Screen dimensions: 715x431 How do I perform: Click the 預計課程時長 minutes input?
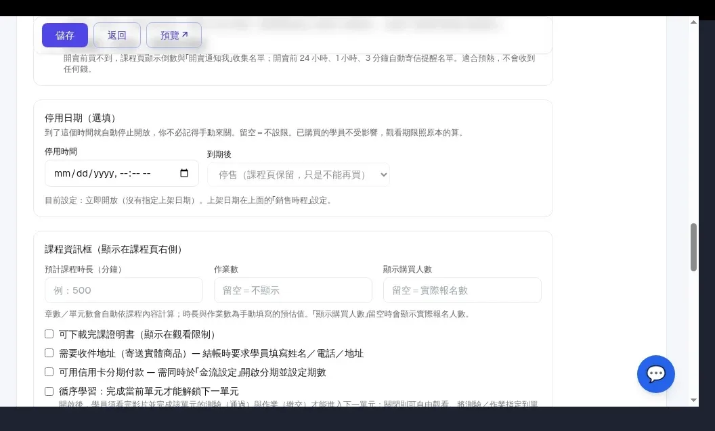[x=124, y=290]
